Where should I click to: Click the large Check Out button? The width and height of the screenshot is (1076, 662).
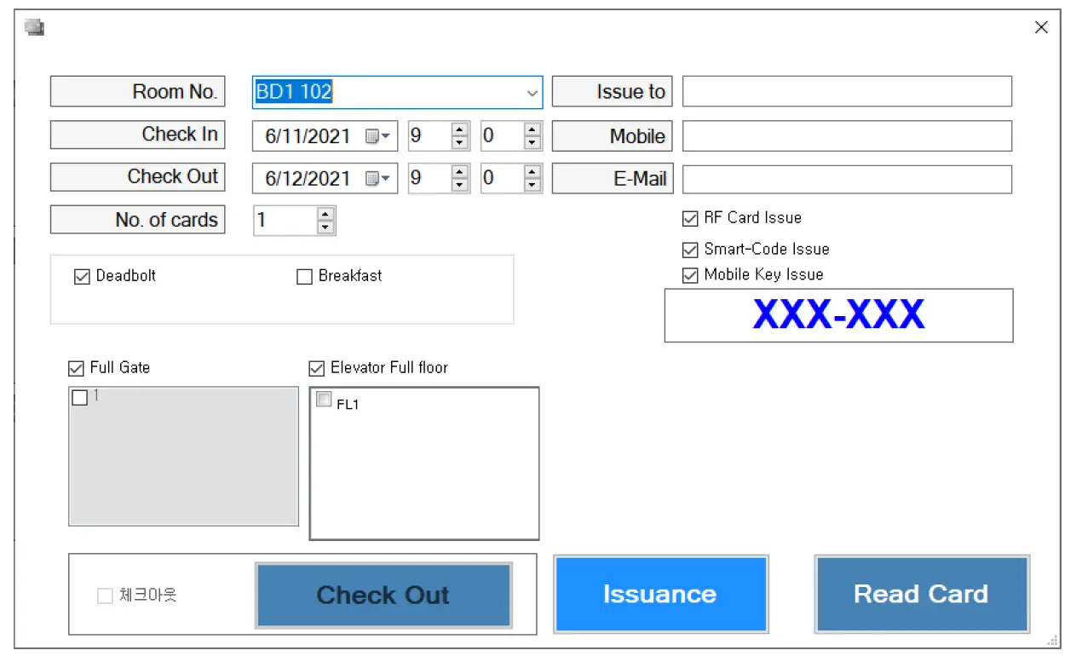pyautogui.click(x=383, y=595)
